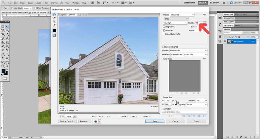Select the Crop tool in Photoshop toolbox
Screen dimensions: 260x139
(3, 34)
